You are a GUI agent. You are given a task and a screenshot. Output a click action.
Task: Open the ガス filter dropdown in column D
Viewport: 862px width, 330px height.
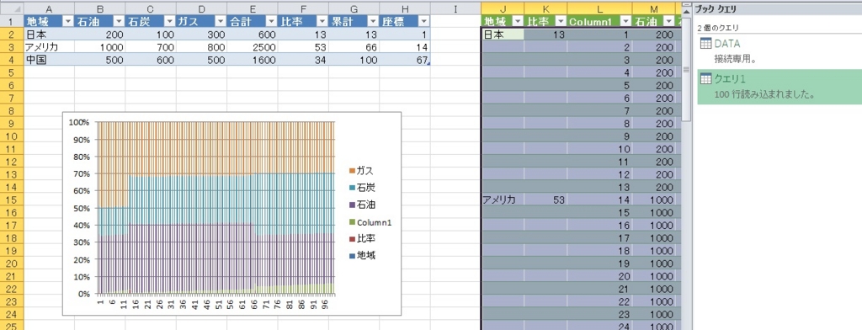pyautogui.click(x=220, y=21)
